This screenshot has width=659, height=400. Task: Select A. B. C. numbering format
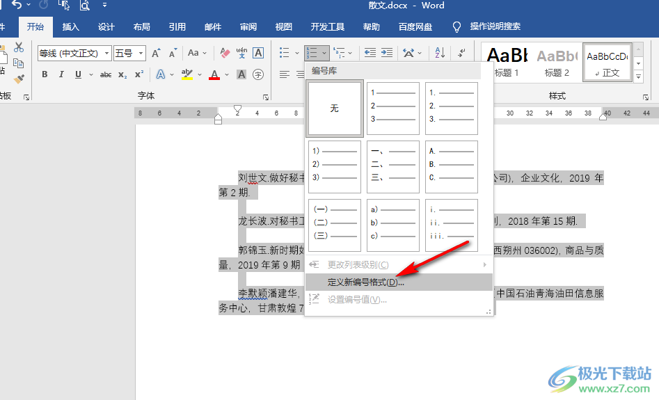tap(452, 167)
